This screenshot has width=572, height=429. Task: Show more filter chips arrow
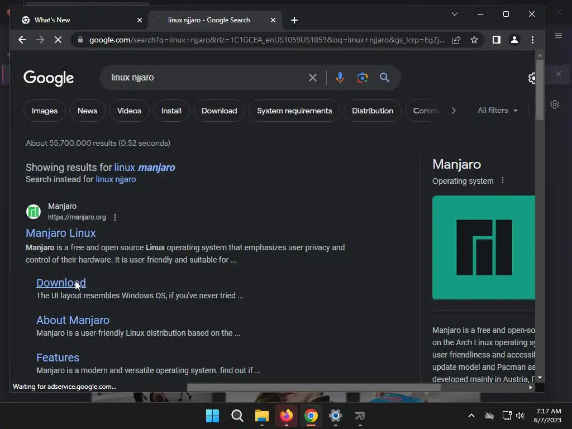454,111
